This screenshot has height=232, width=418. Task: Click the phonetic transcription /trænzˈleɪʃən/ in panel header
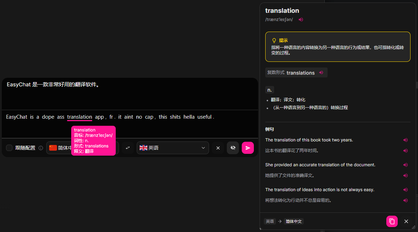point(279,20)
